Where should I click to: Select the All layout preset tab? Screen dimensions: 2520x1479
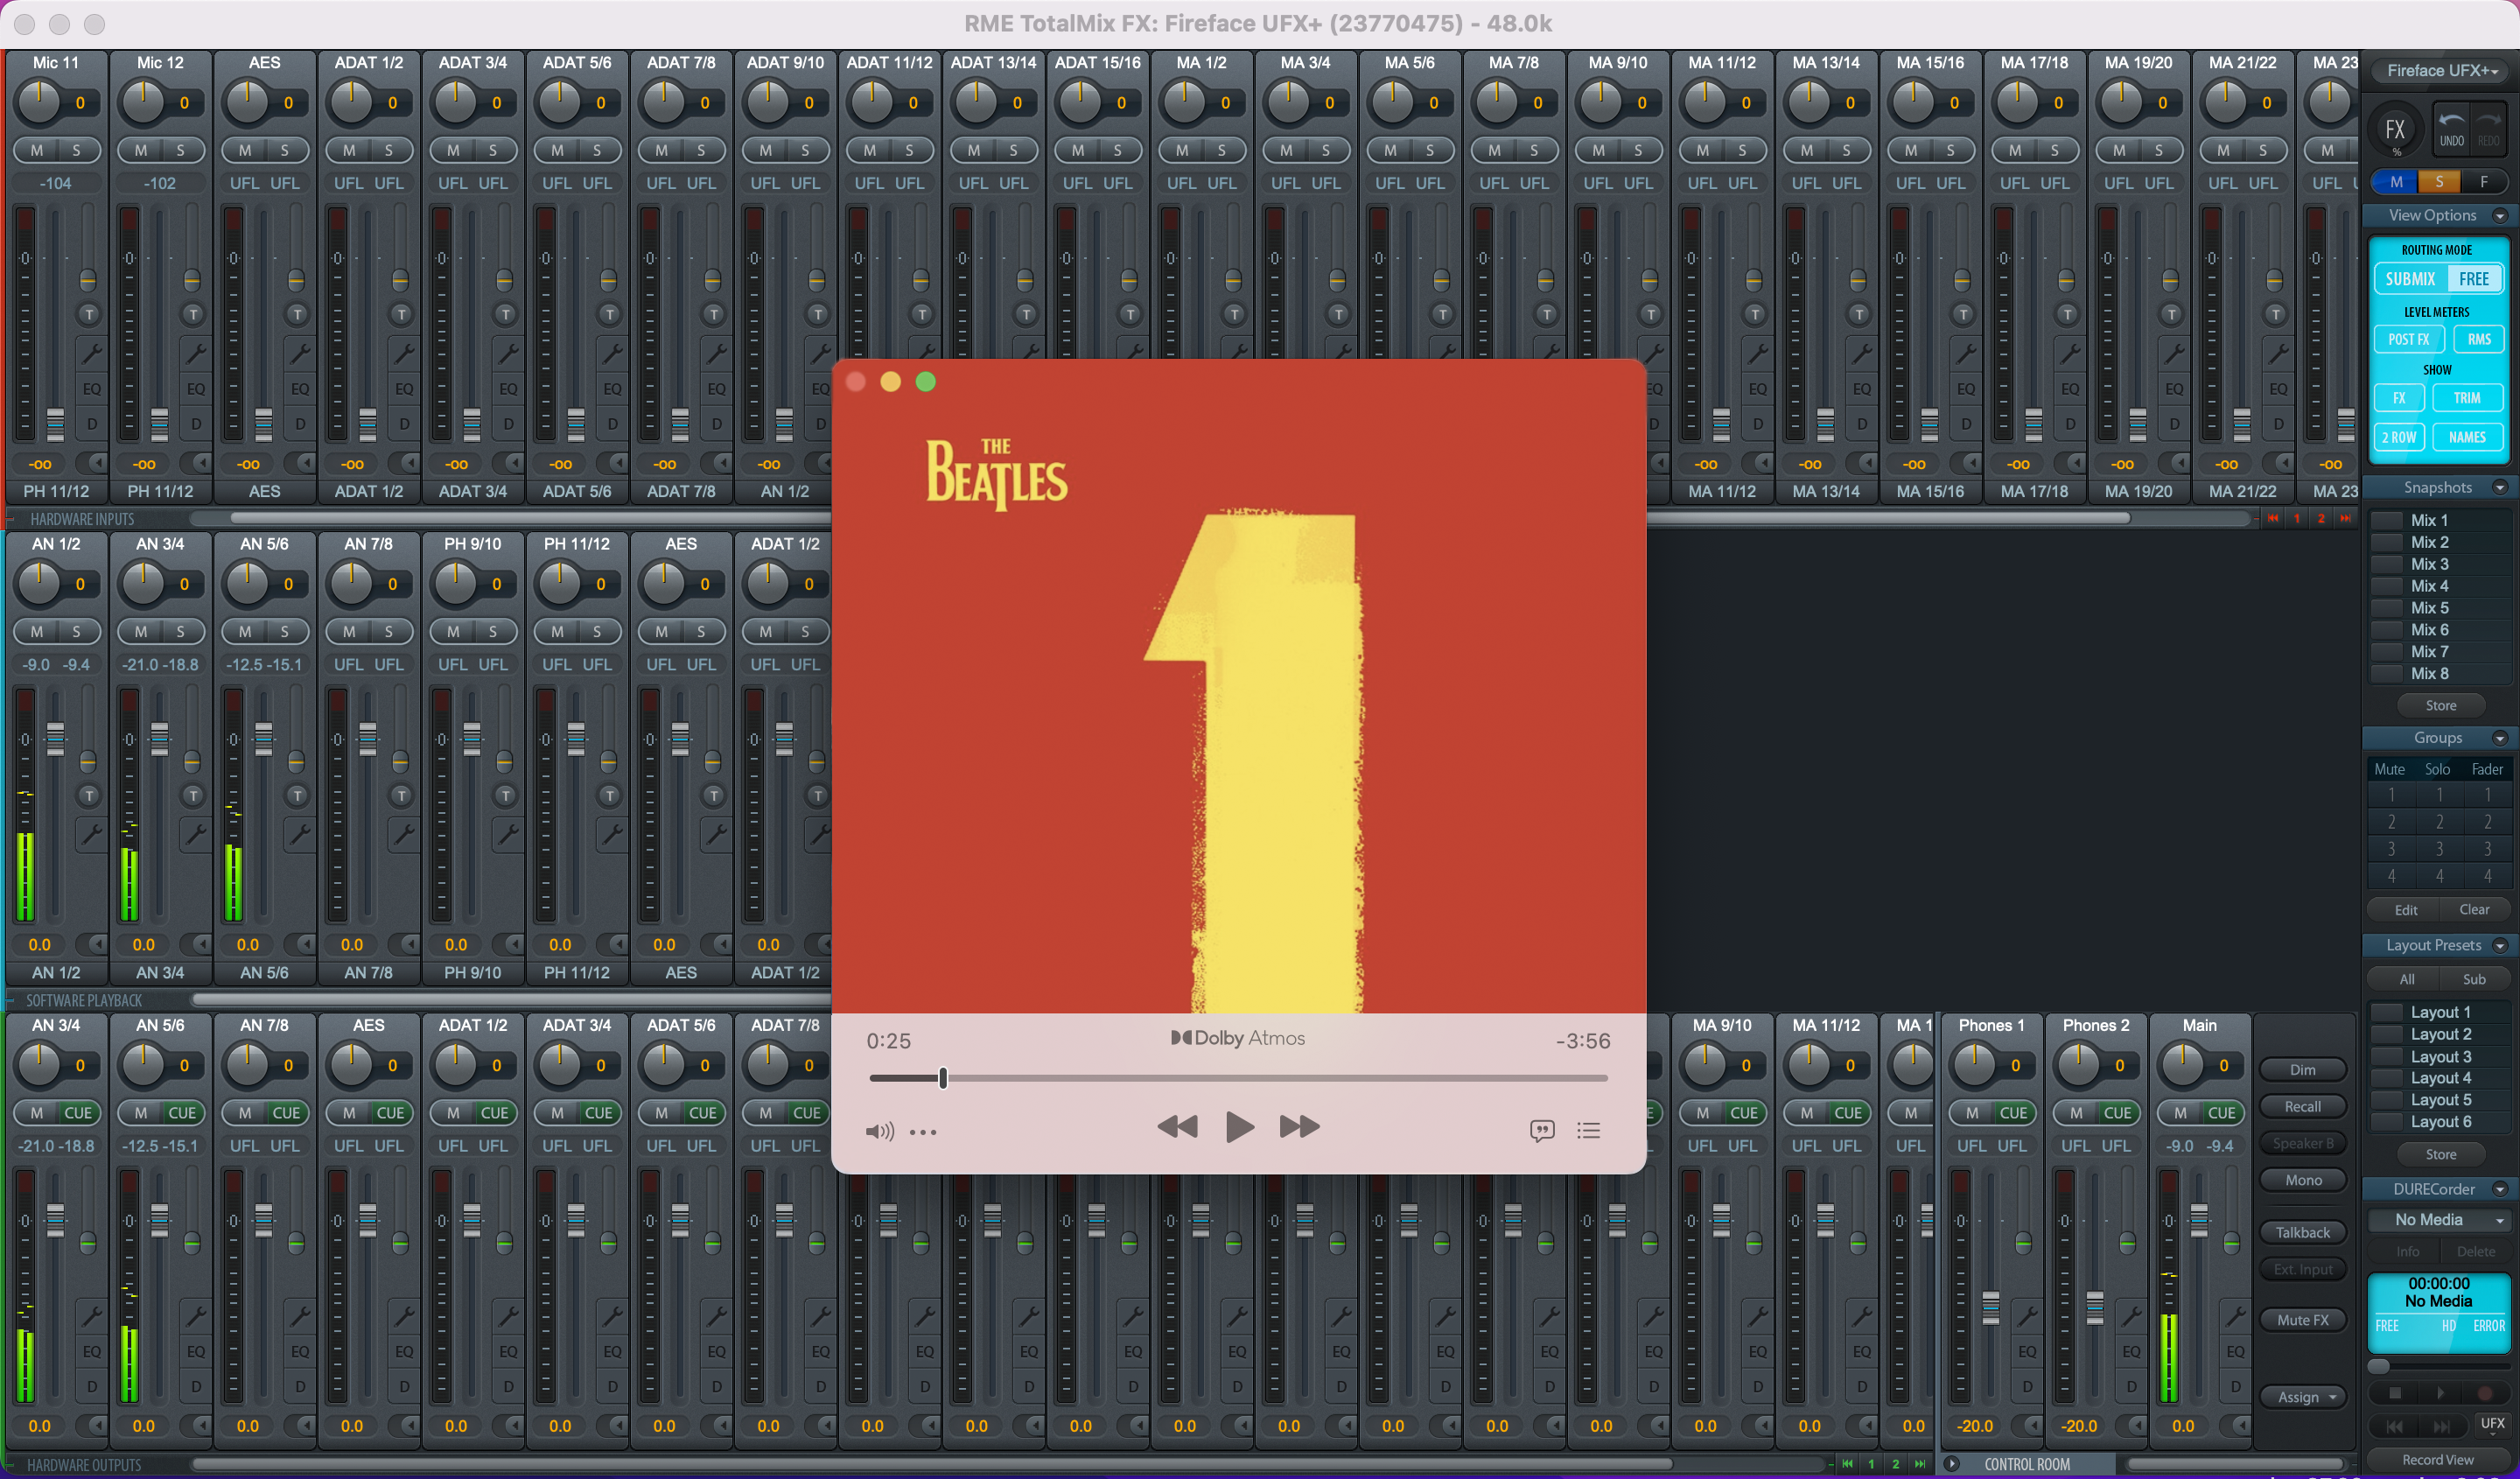pyautogui.click(x=2406, y=980)
